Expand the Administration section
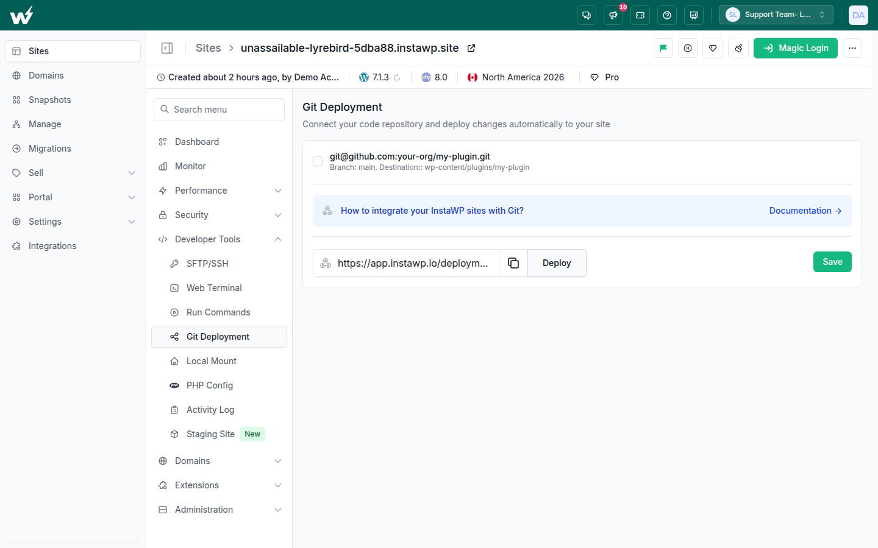This screenshot has height=548, width=878. 220,510
